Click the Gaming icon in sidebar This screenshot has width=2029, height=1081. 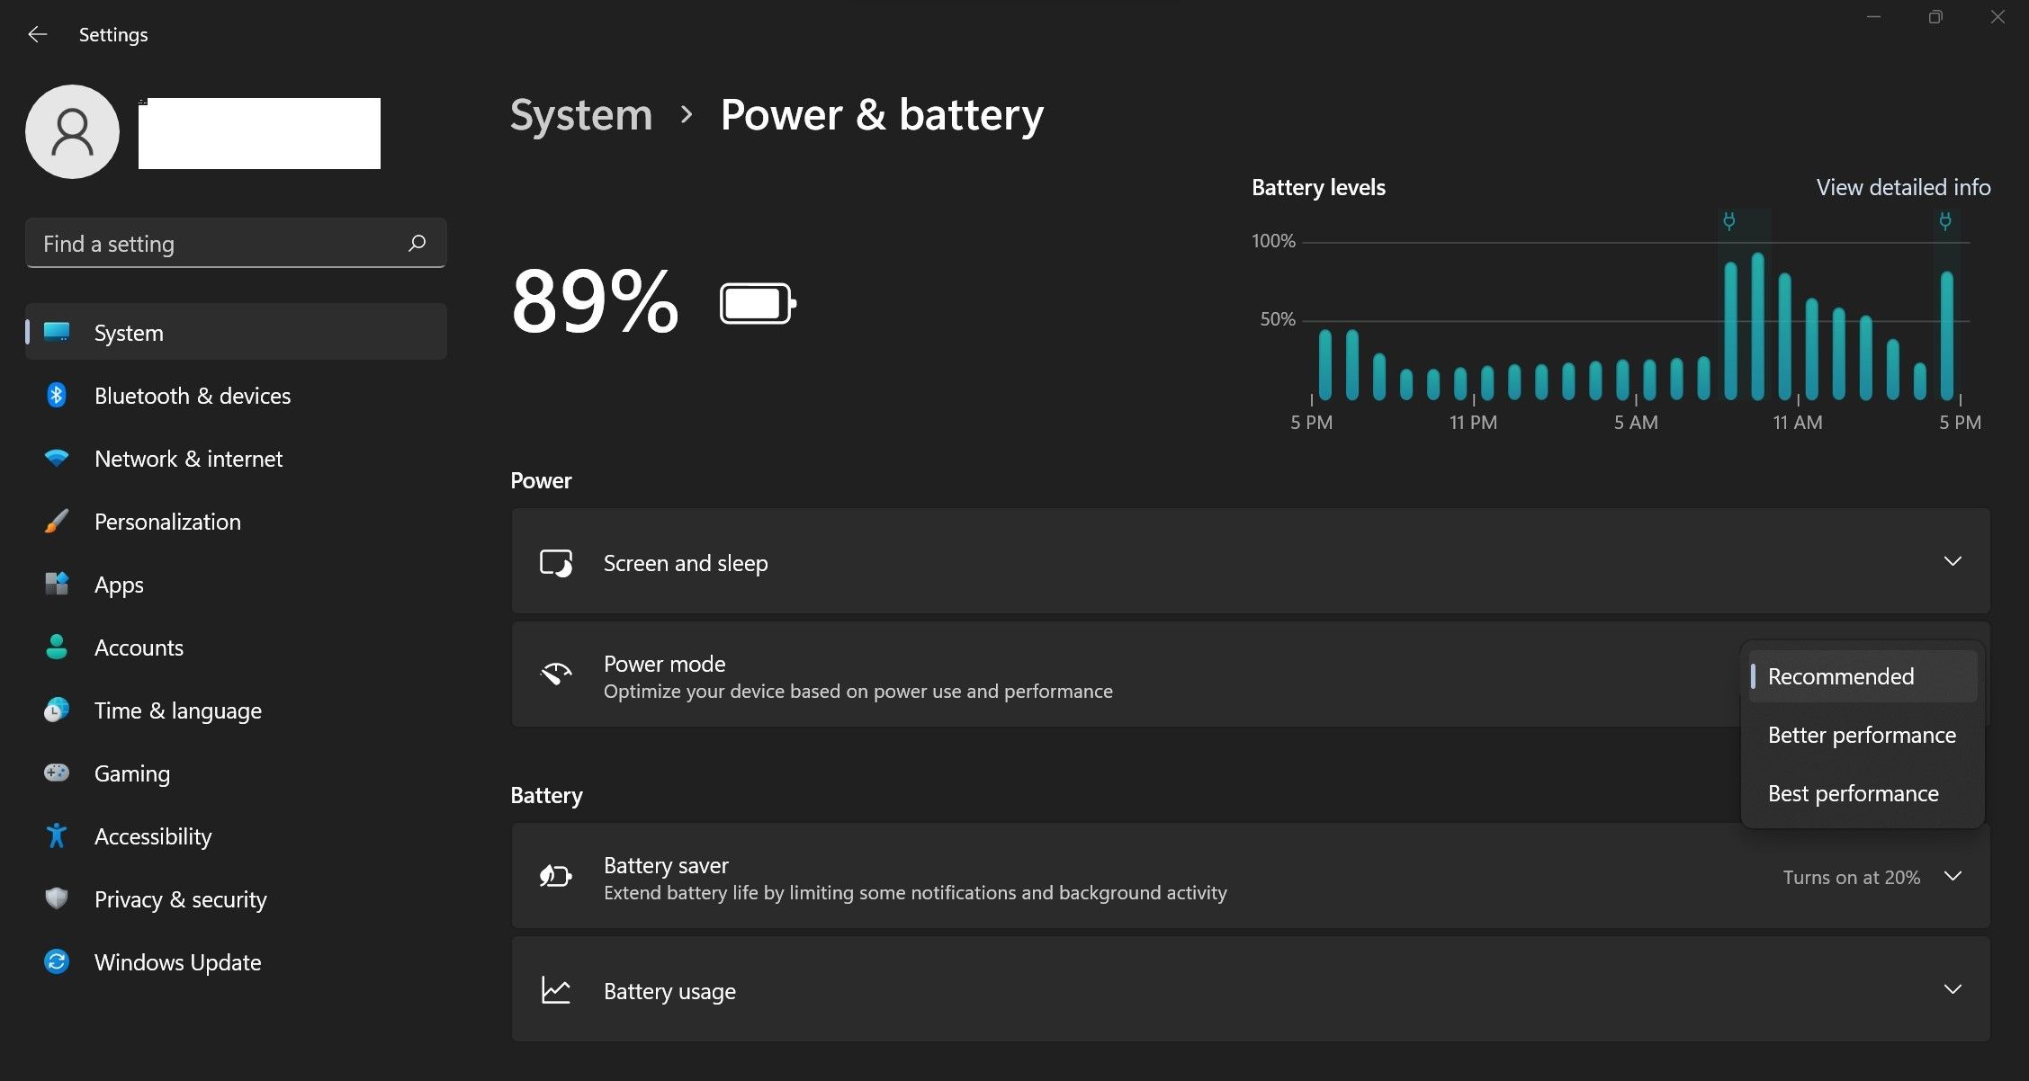pos(57,773)
